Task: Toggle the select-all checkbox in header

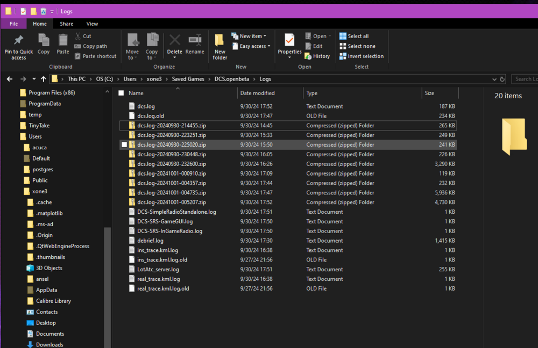Action: 121,93
